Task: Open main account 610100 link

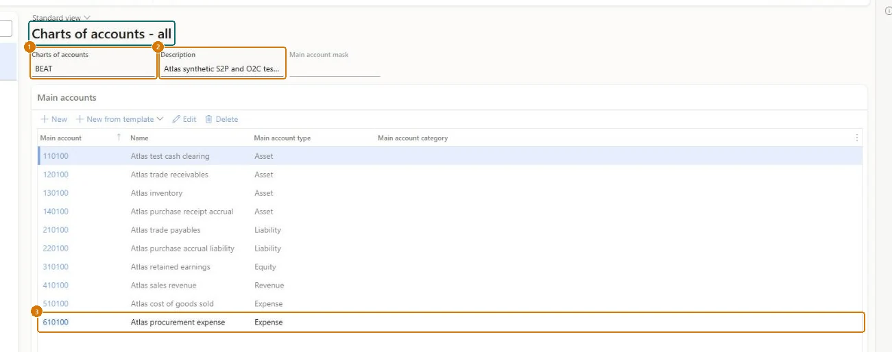Action: point(56,323)
